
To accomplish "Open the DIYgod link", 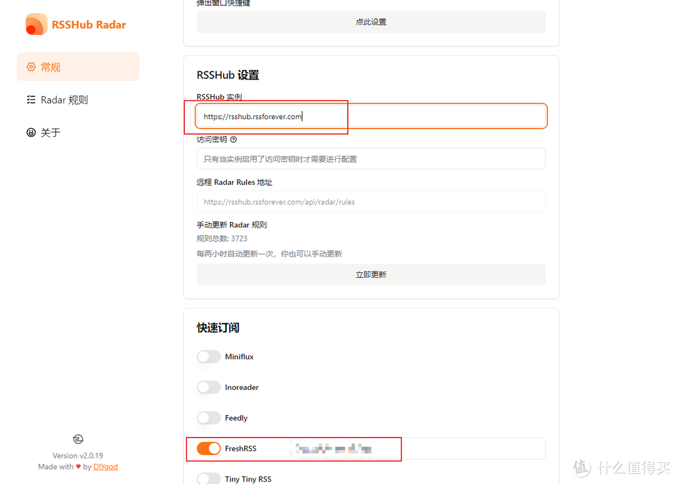I will 105,466.
